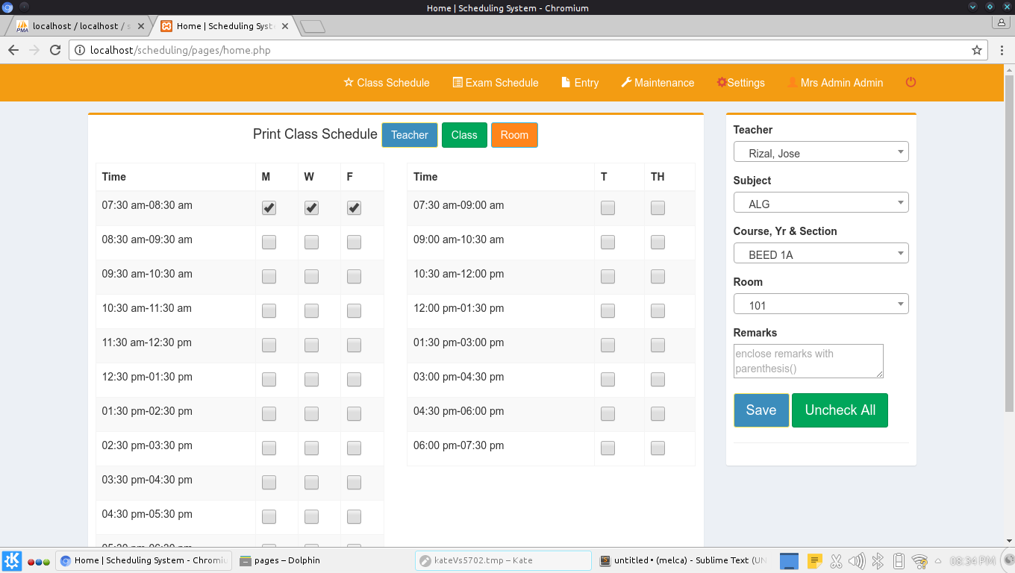Image resolution: width=1015 pixels, height=573 pixels.
Task: Check Friday 02:30 pm-03:30 pm
Action: 354,448
